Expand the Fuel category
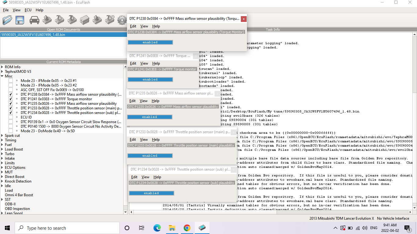Image resolution: width=417 pixels, height=234 pixels. pos(2,145)
